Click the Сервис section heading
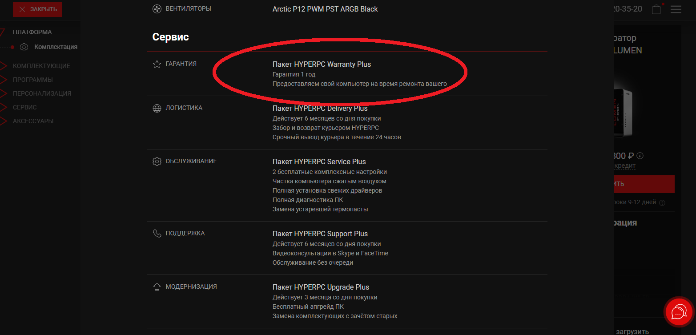The height and width of the screenshot is (335, 696). [171, 37]
